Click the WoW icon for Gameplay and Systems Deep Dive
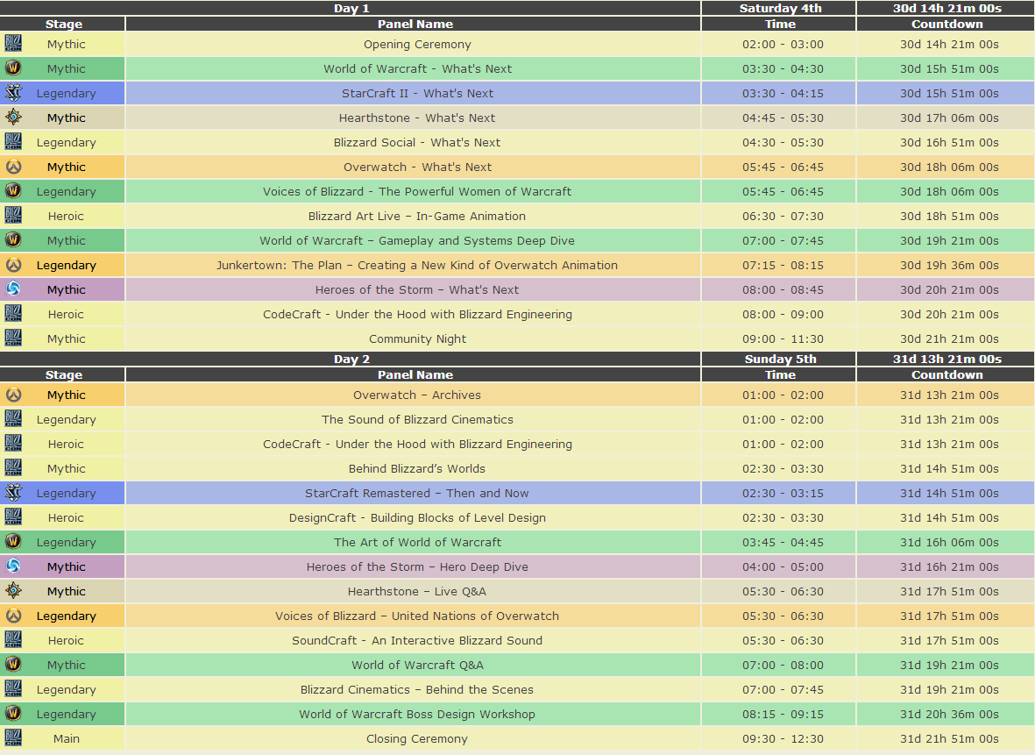The image size is (1035, 755). tap(13, 239)
